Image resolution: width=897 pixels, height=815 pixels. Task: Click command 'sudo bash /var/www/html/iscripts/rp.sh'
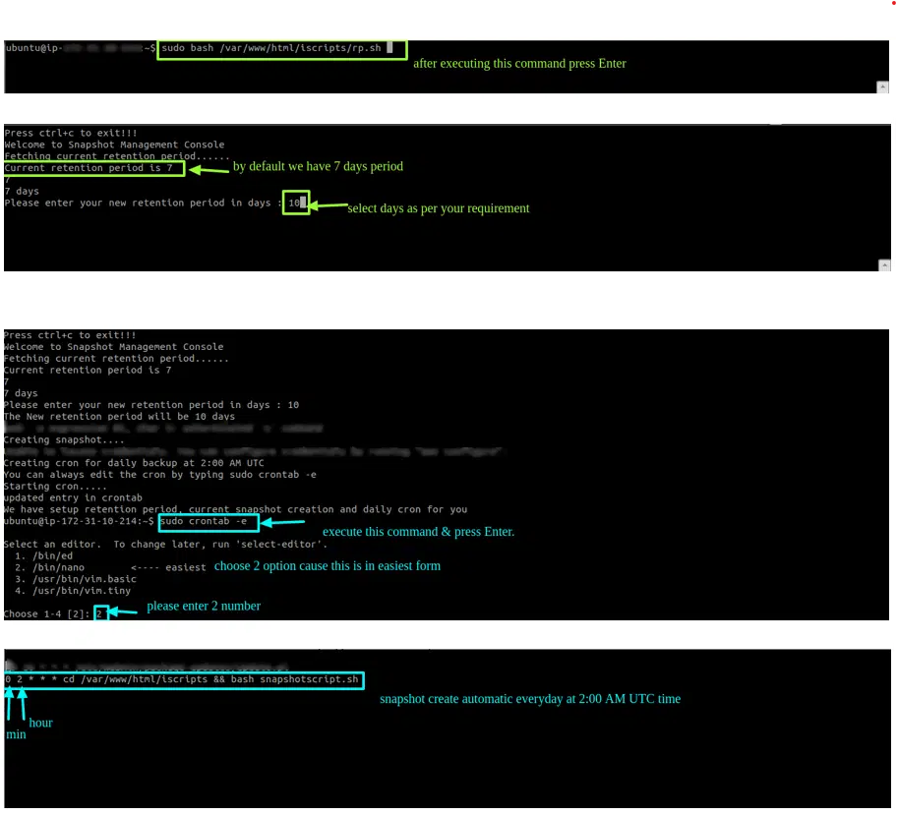(x=271, y=48)
